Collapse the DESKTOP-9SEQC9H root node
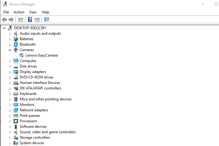Screen dimensions: 219x146 4,28
